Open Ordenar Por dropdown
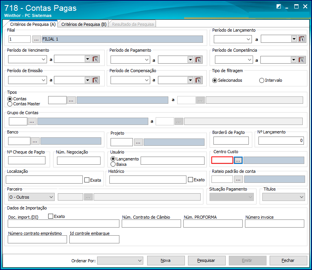 tap(120, 260)
